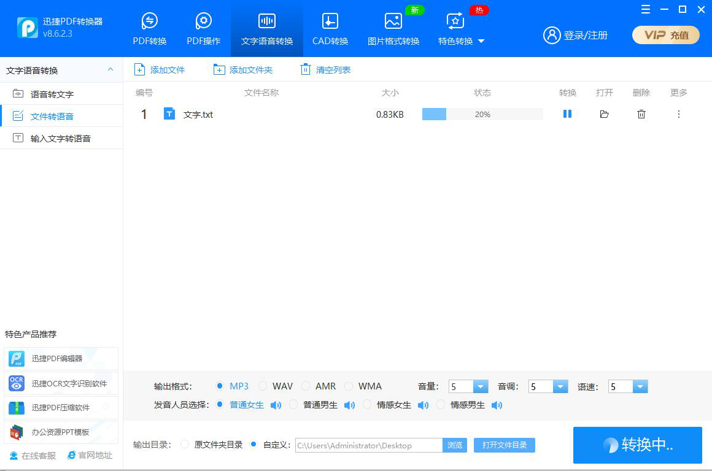
Task: Open the 图片格式转换 tab
Action: 393,29
